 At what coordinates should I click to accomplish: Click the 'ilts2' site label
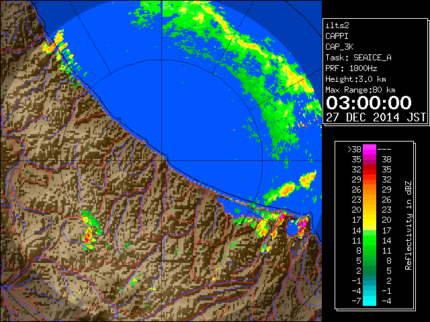tap(337, 25)
